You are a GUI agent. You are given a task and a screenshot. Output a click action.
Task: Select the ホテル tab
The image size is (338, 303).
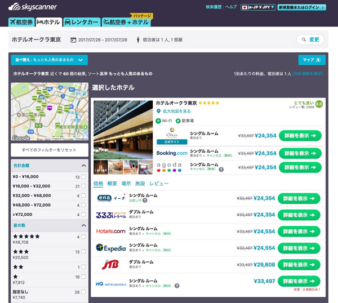coord(49,22)
